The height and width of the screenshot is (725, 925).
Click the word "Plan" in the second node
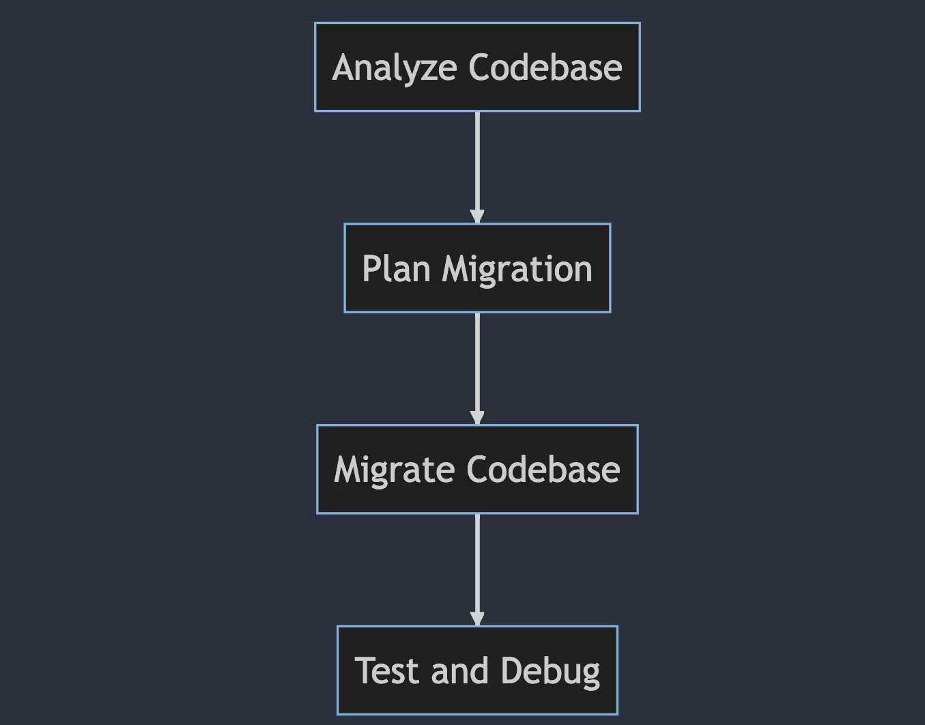coord(396,268)
